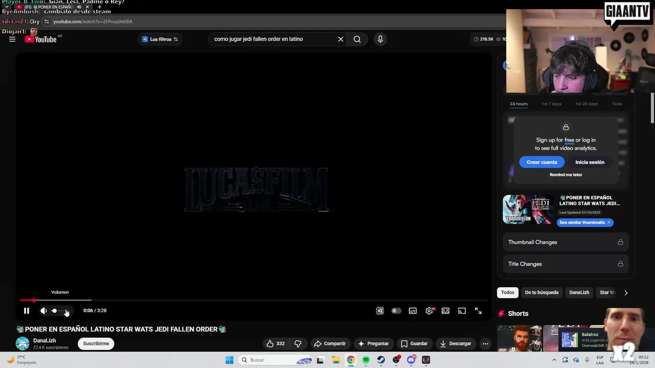
Task: Click Inicia sesión button
Action: click(590, 162)
